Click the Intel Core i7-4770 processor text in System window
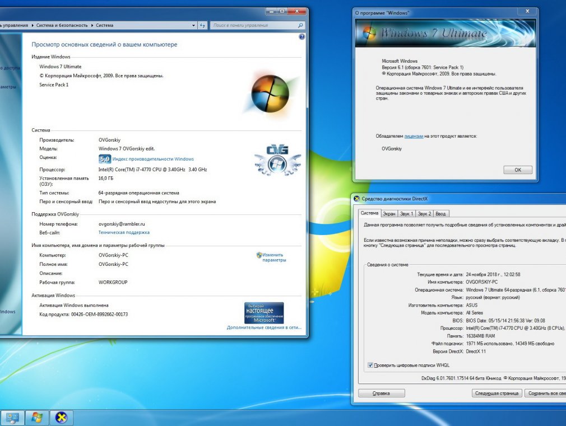 click(x=152, y=170)
